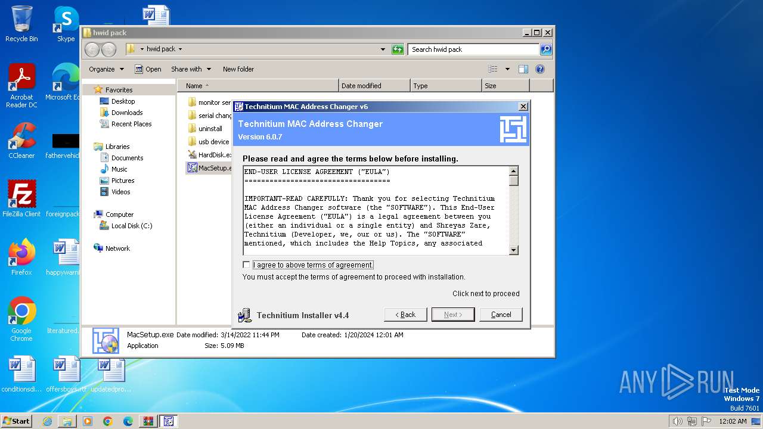Click the Technitium logo in the installer header

[x=513, y=129]
